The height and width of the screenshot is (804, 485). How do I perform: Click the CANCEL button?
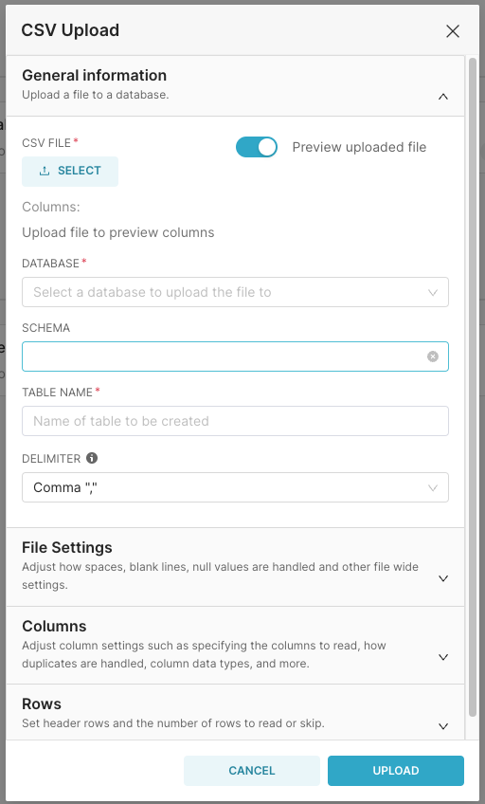pos(251,771)
